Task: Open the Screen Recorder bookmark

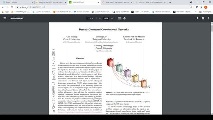Action: point(82,12)
